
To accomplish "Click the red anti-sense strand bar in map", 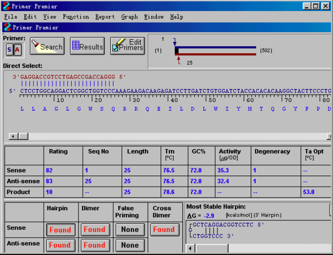I will click(x=217, y=53).
